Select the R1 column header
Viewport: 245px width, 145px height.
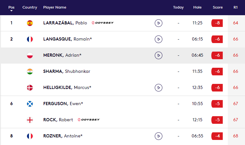235,8
